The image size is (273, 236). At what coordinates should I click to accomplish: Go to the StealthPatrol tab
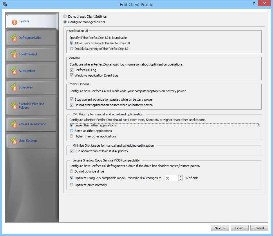31,54
